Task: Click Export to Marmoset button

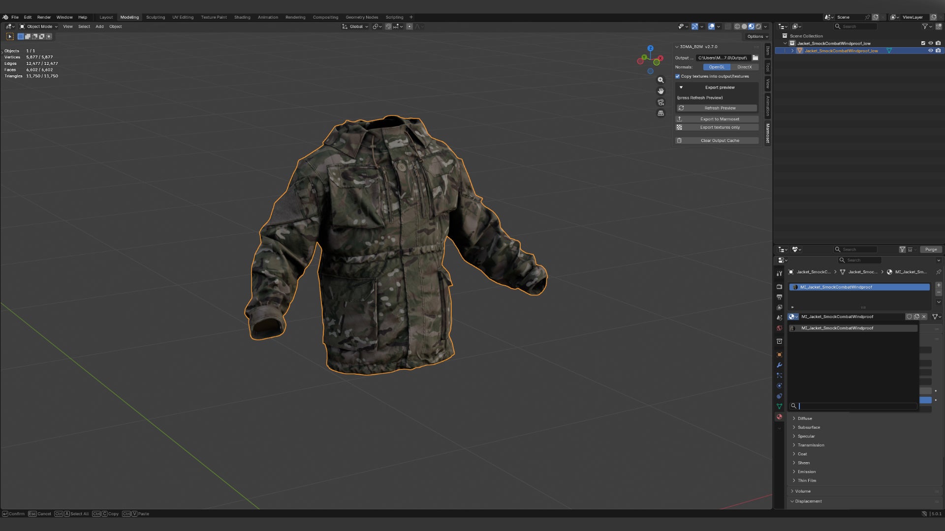Action: (717, 119)
